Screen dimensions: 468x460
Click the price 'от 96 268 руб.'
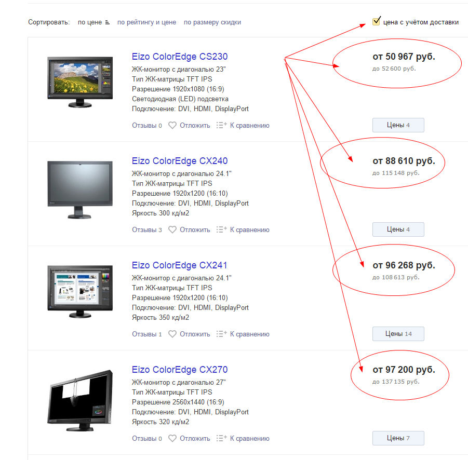(x=404, y=265)
